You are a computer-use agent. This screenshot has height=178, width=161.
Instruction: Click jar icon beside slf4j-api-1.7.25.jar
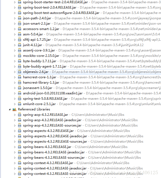pos(20,40)
